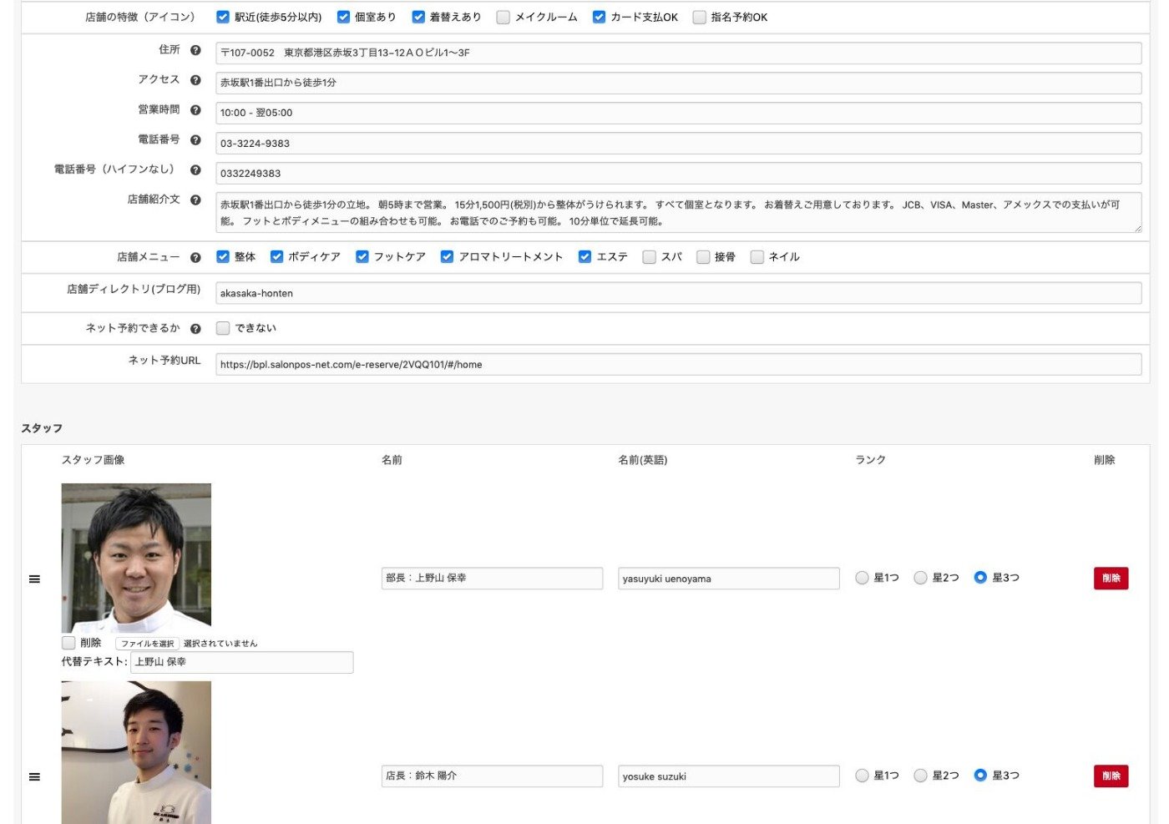This screenshot has width=1169, height=824.
Task: Click yasuyuki uenoyama staff photo
Action: coord(136,558)
